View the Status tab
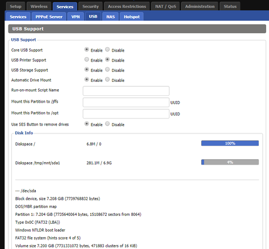 pos(230,6)
